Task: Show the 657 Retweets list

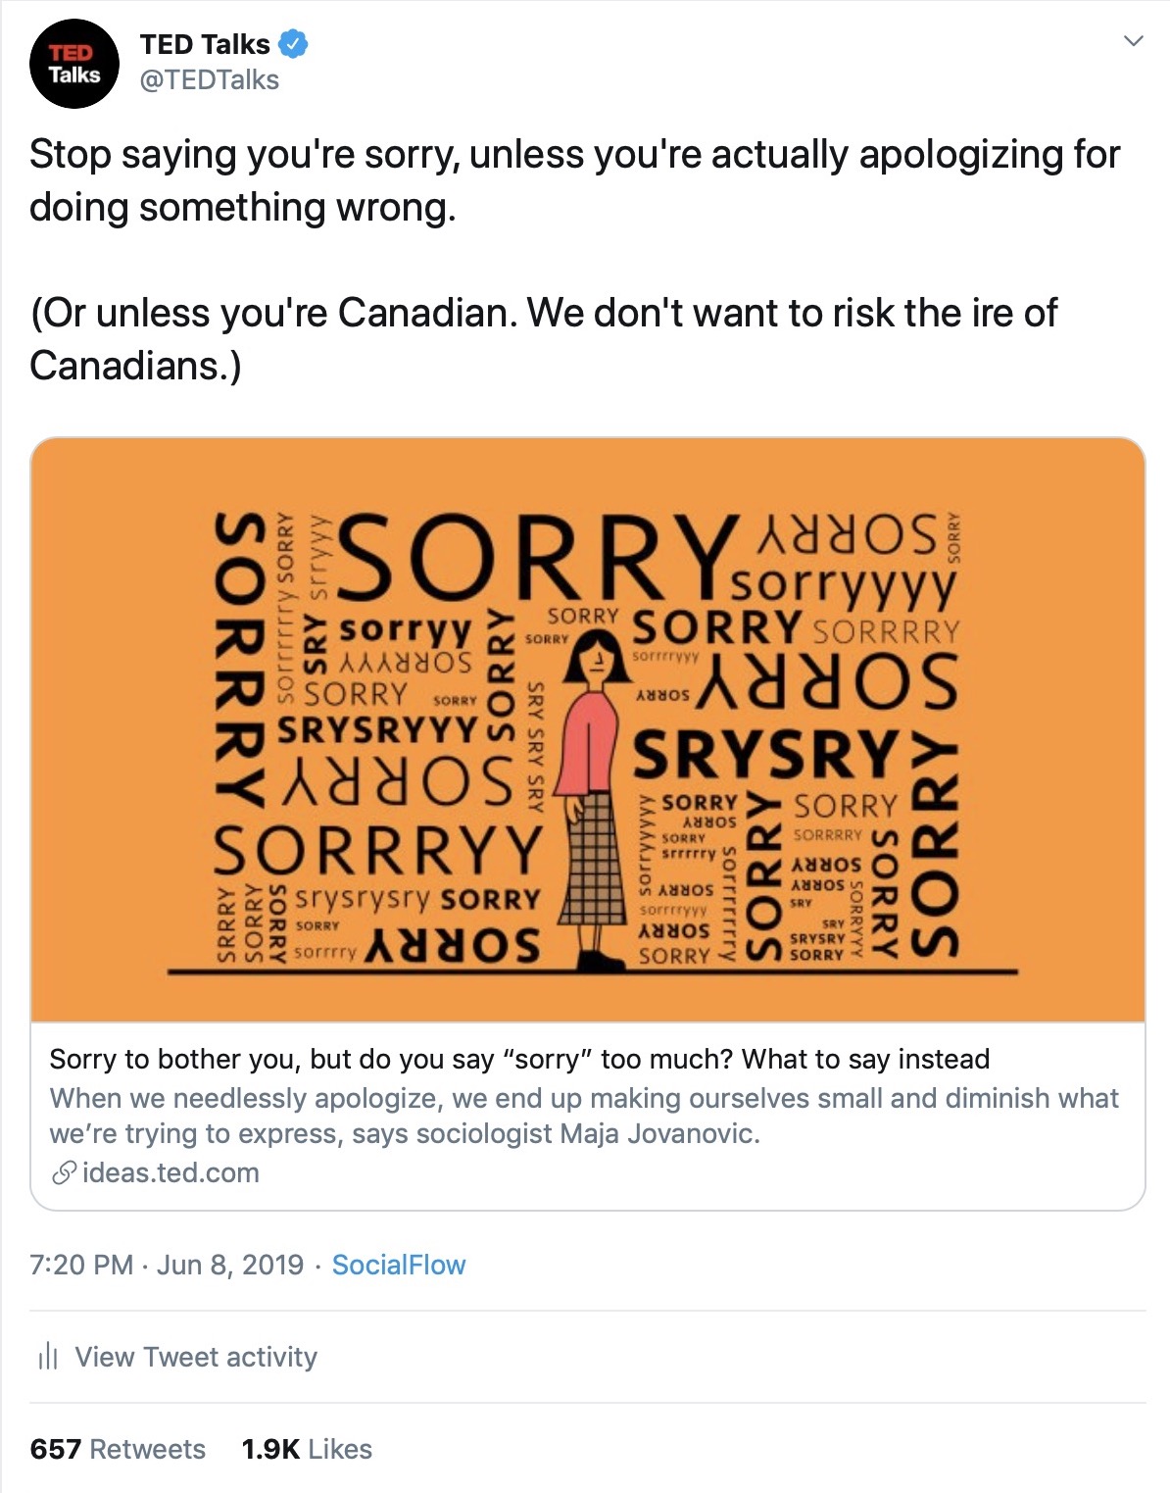Action: coord(118,1449)
